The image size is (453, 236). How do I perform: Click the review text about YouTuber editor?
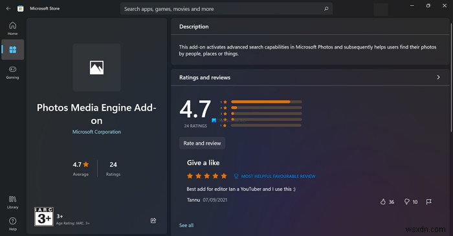pyautogui.click(x=241, y=189)
